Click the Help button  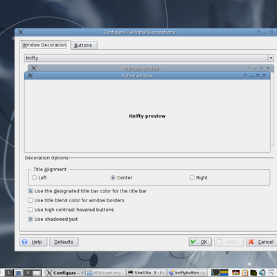pyautogui.click(x=33, y=242)
